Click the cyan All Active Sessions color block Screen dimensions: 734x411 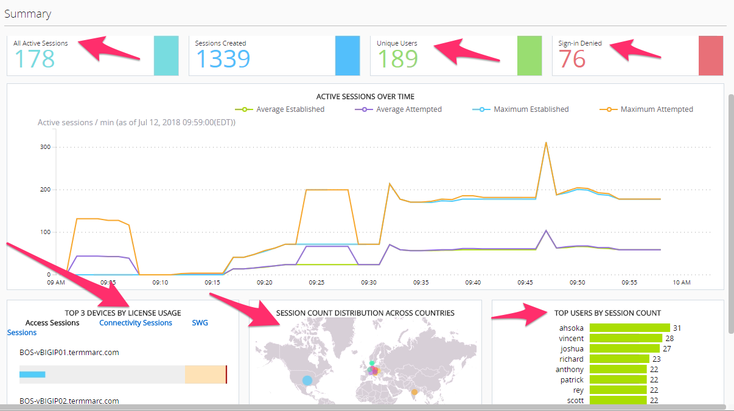click(166, 56)
